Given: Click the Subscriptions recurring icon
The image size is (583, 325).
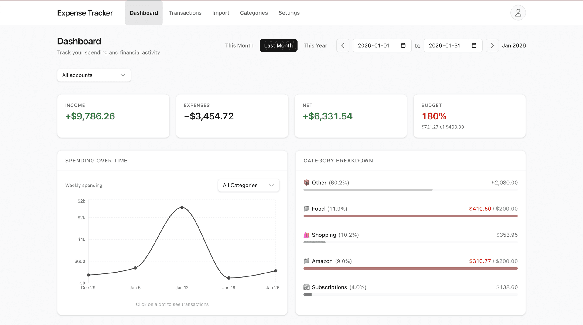Looking at the screenshot, I should pos(306,287).
